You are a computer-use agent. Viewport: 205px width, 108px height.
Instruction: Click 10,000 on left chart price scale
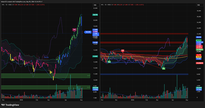point(95,80)
